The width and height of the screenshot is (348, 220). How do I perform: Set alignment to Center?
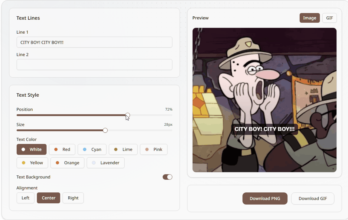(48, 198)
